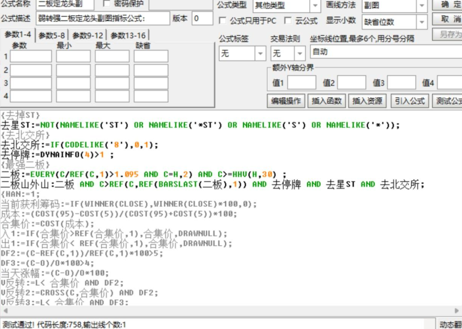Click the 引入公式 button
The image size is (462, 329).
[410, 101]
